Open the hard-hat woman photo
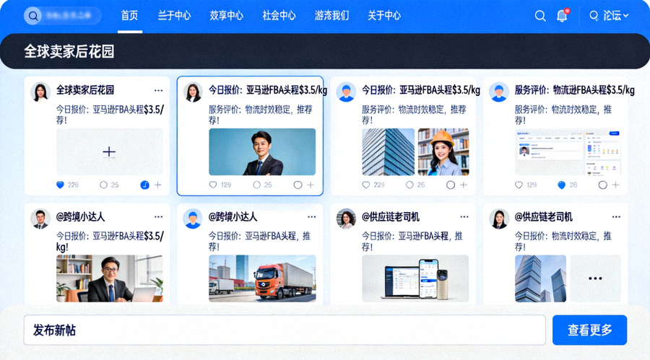This screenshot has width=650, height=360. point(443,152)
